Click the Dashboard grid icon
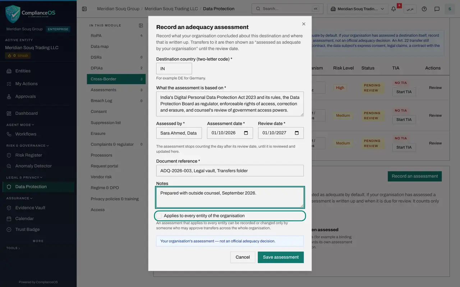460x287 pixels. pyautogui.click(x=9, y=113)
